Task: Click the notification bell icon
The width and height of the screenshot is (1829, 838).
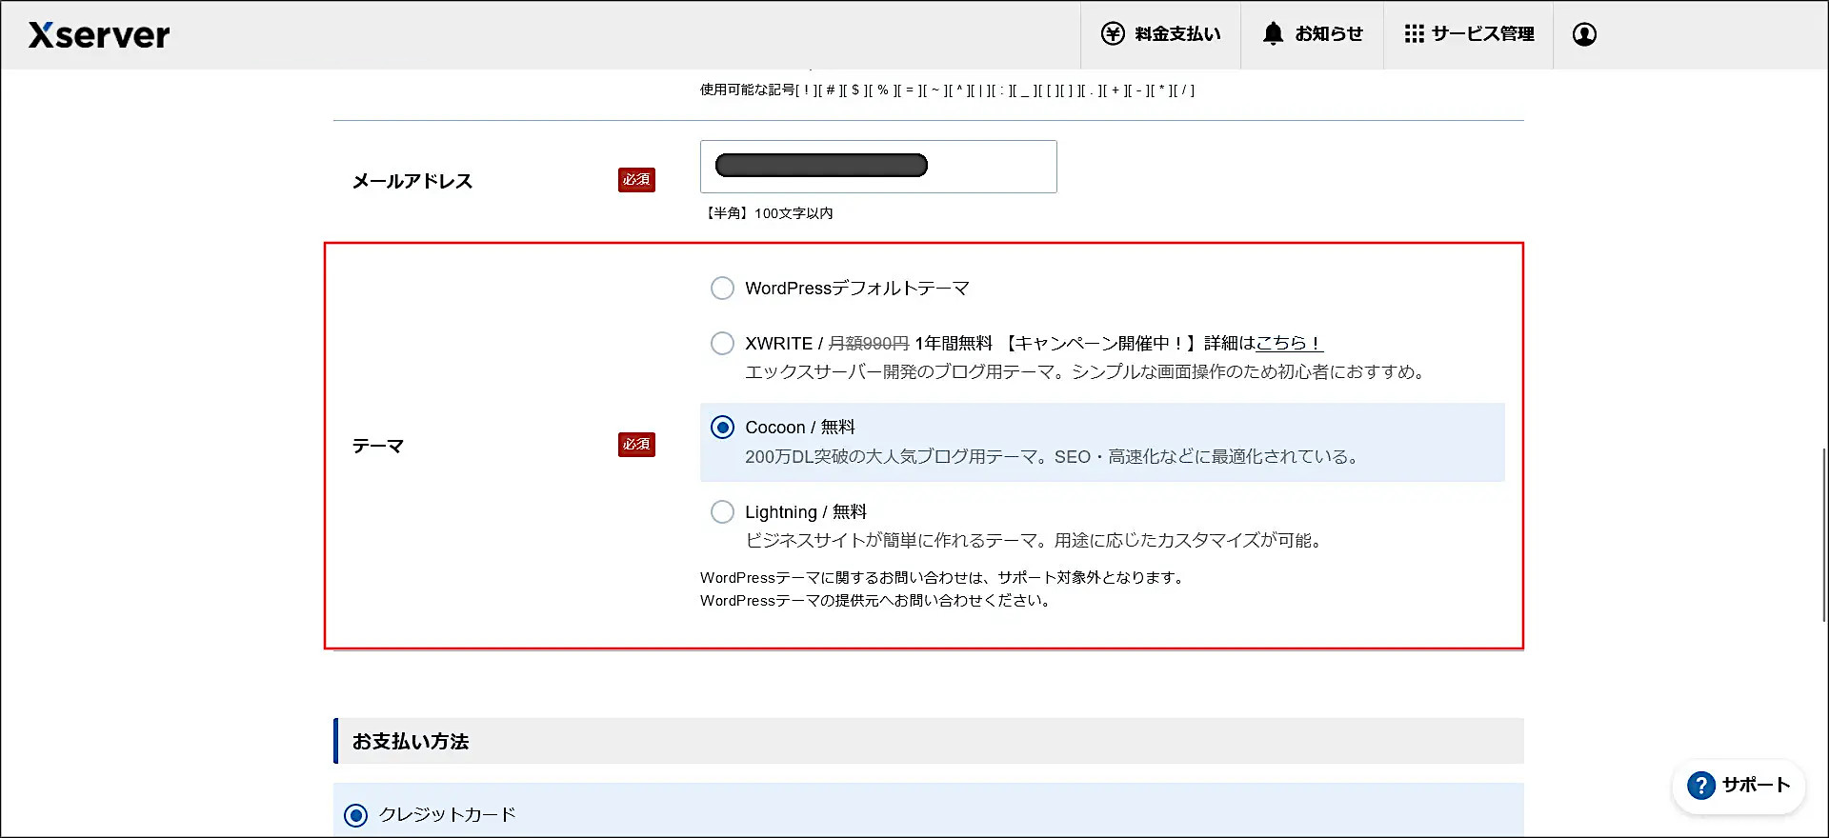Action: click(1273, 34)
